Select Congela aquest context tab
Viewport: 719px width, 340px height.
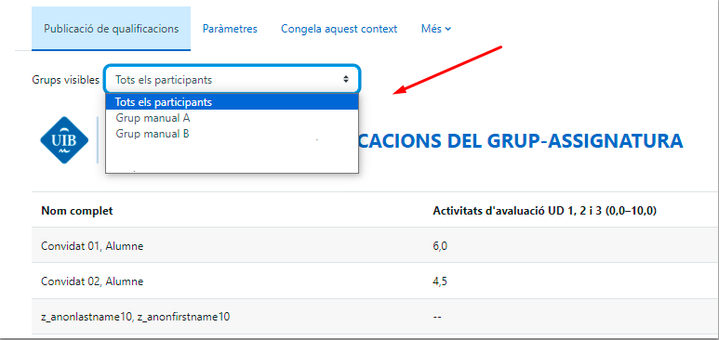point(339,29)
